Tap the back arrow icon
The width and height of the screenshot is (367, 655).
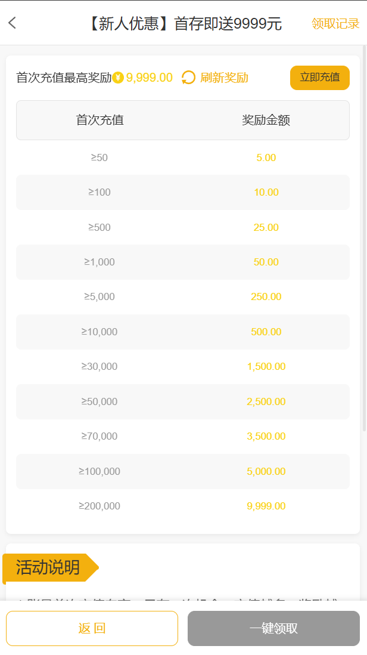[13, 23]
